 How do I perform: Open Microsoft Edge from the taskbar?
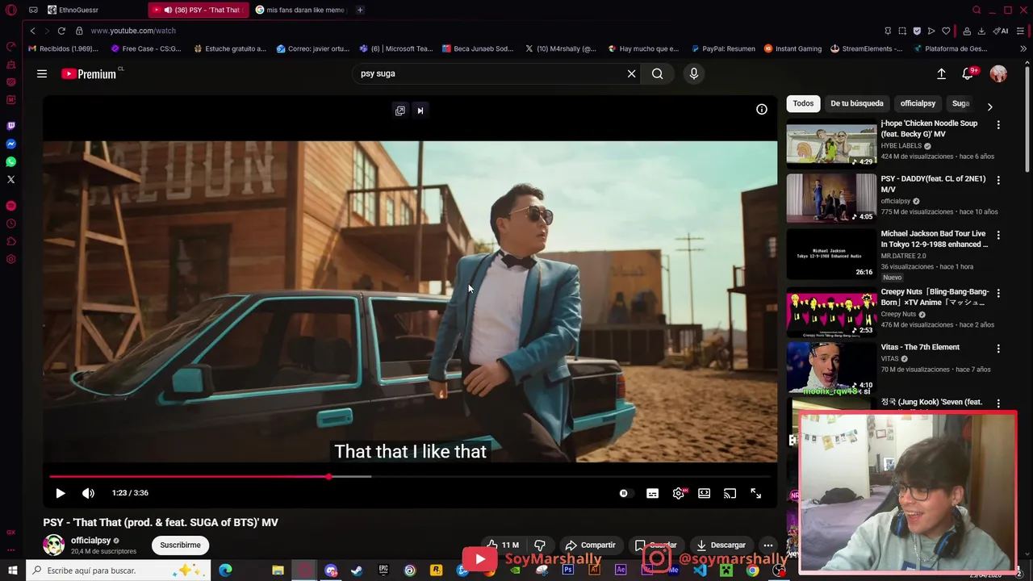pyautogui.click(x=226, y=571)
